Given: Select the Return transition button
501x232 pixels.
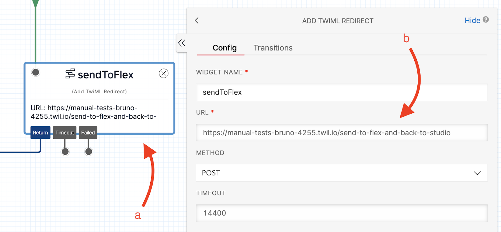Looking at the screenshot, I should tap(40, 133).
